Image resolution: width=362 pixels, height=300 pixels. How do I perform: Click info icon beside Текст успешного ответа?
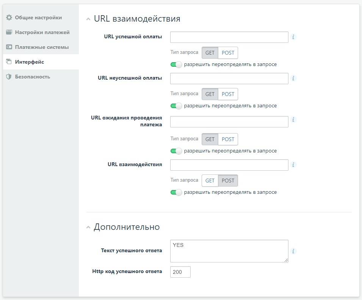293,251
